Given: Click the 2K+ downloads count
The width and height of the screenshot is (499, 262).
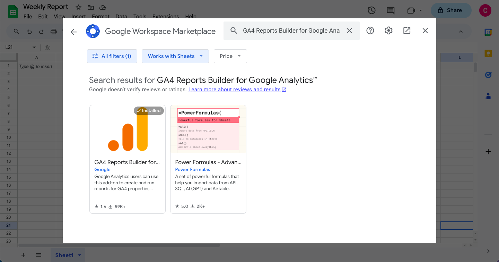Looking at the screenshot, I should [198, 206].
